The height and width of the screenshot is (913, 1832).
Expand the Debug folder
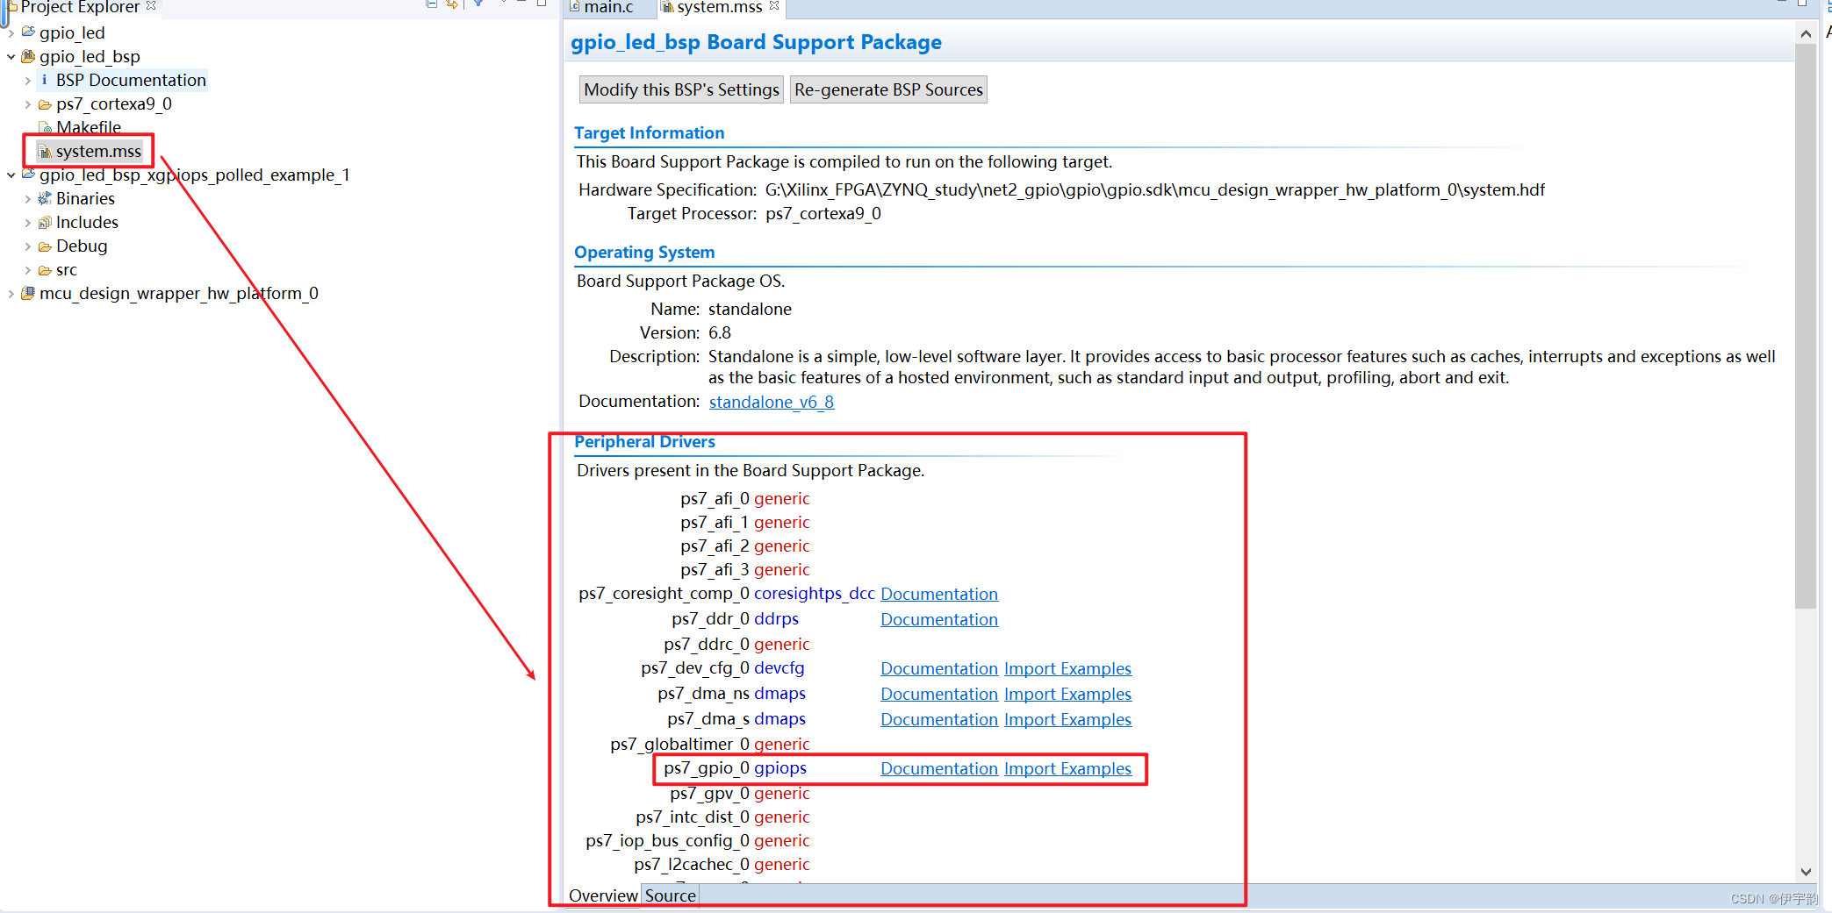point(28,246)
